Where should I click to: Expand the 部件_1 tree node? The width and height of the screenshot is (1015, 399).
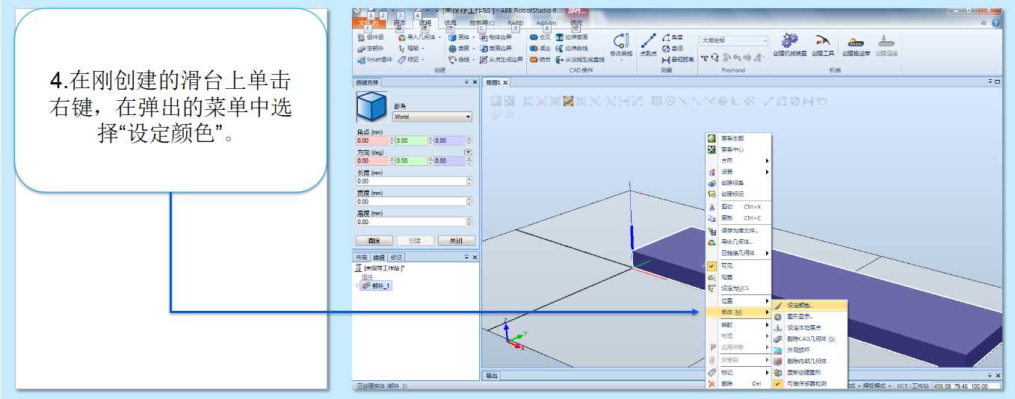click(x=357, y=285)
